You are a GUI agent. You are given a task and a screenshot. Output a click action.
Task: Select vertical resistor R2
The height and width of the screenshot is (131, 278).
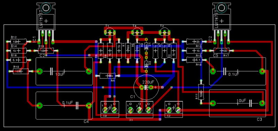174,51
